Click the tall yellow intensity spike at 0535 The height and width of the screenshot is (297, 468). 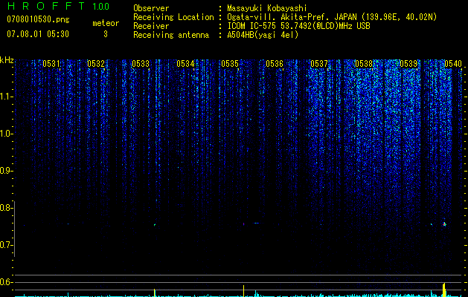[243, 291]
